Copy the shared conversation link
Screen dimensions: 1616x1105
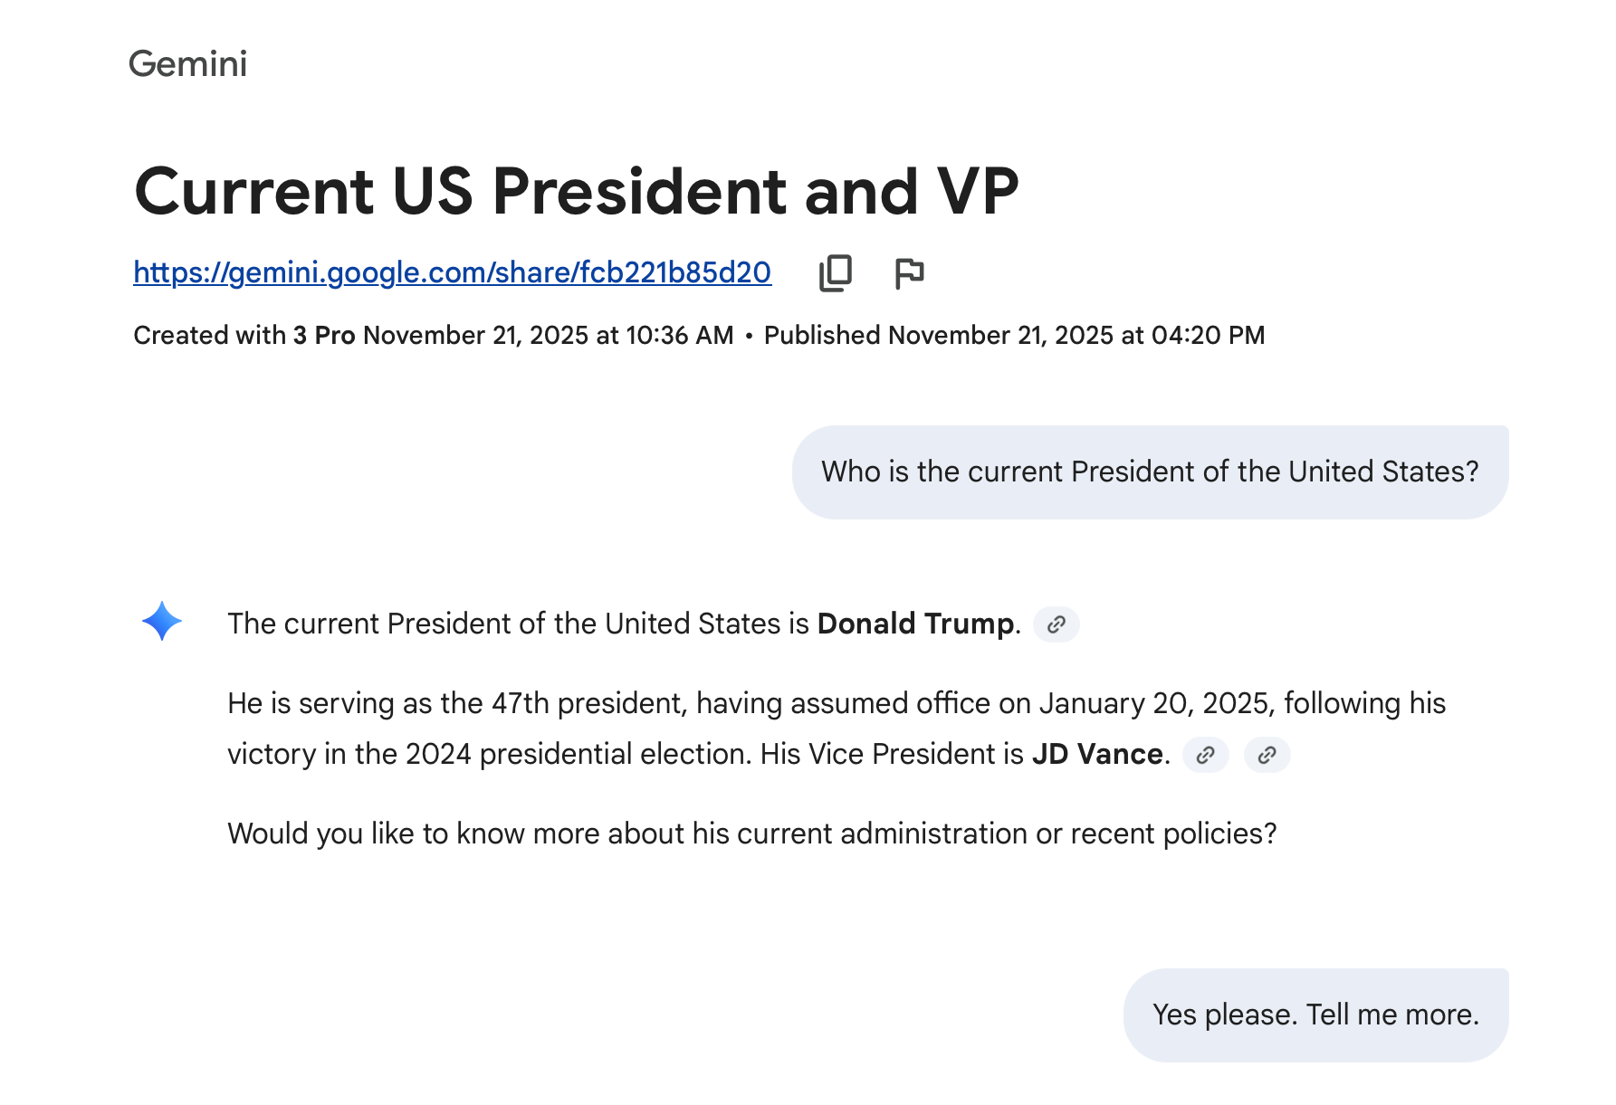(x=836, y=272)
